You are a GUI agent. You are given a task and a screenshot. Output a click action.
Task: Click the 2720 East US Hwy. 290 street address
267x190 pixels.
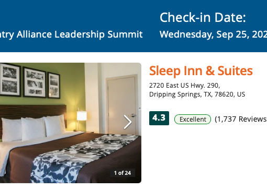(x=184, y=86)
